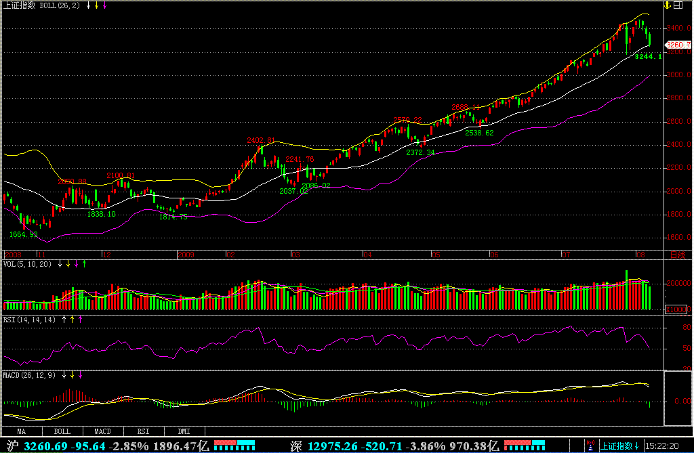Click the Shanghai buy/sell strength bar
This screenshot has height=453, width=694.
(234, 446)
